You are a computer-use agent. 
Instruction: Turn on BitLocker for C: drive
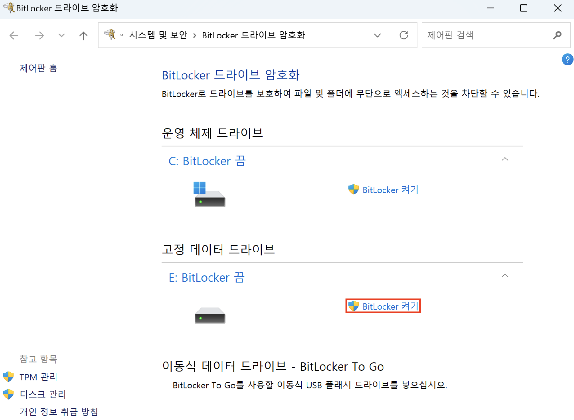coord(390,190)
